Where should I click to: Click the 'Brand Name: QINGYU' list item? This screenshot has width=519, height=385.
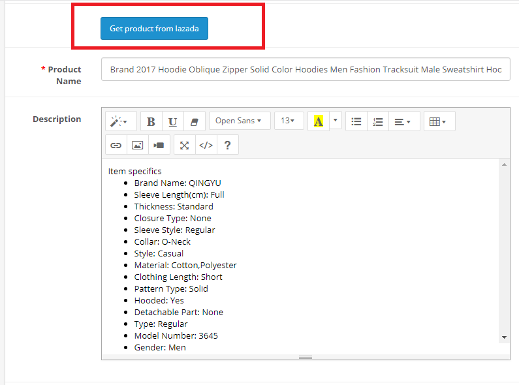point(178,183)
